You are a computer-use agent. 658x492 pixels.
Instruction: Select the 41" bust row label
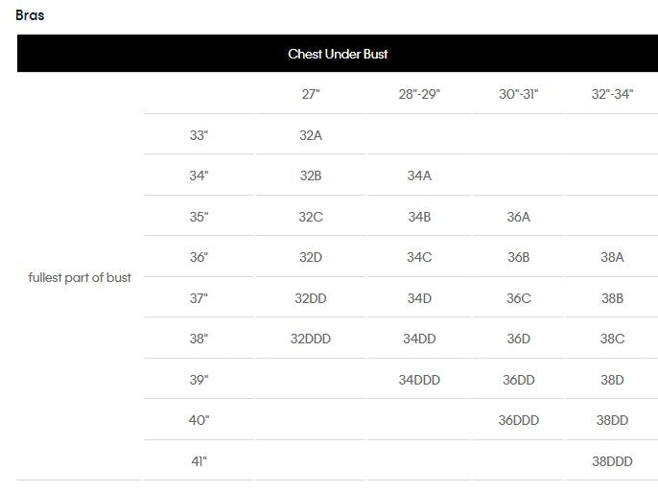coord(199,461)
